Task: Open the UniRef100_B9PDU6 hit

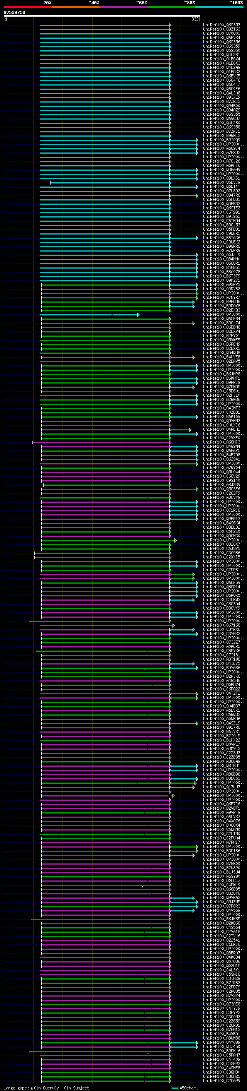Action: [222, 301]
